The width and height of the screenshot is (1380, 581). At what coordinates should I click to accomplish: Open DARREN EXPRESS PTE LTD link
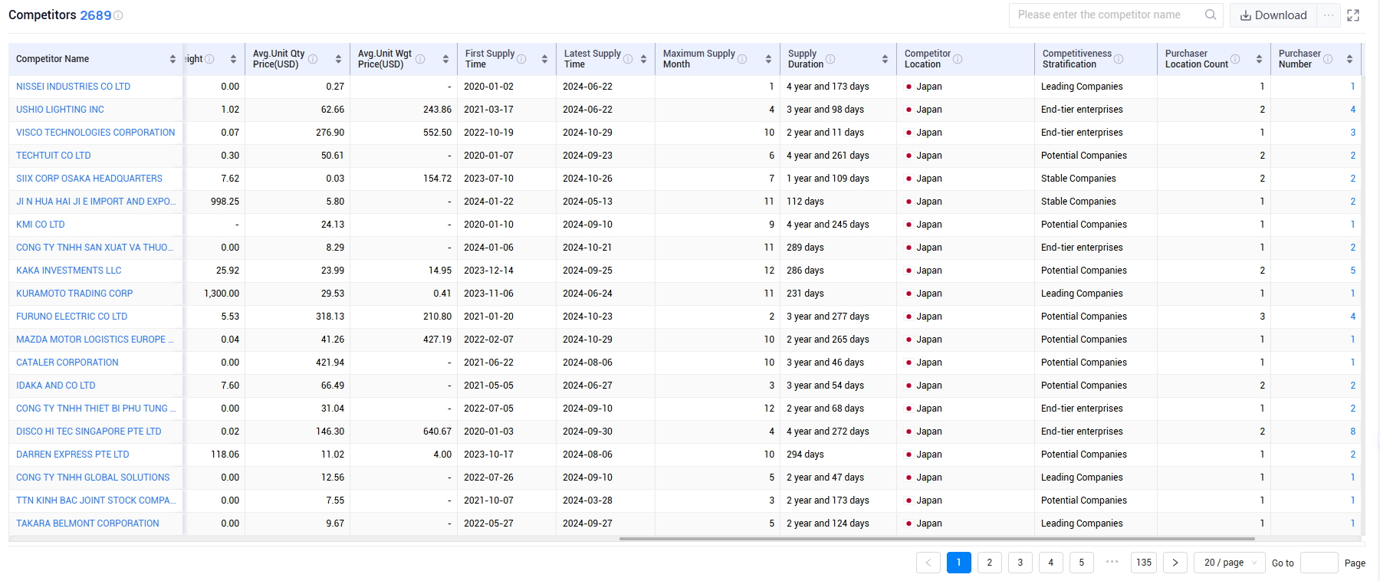73,455
